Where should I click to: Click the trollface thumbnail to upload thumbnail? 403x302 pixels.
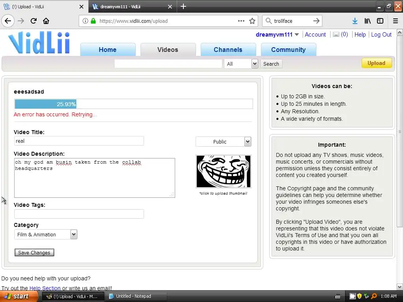(x=224, y=171)
